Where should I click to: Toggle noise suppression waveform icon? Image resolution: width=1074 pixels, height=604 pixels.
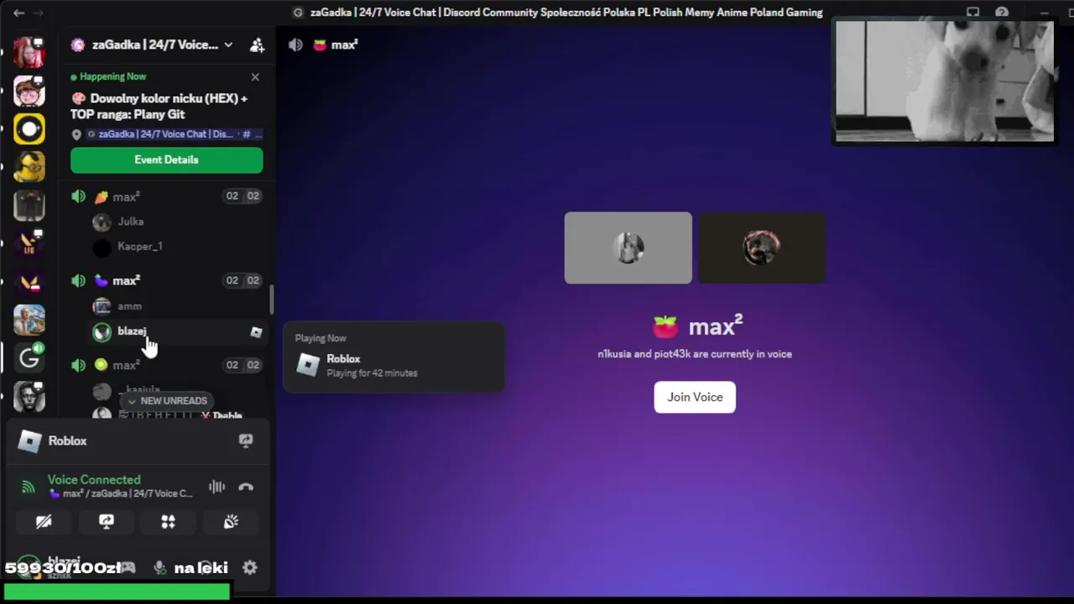(x=216, y=487)
